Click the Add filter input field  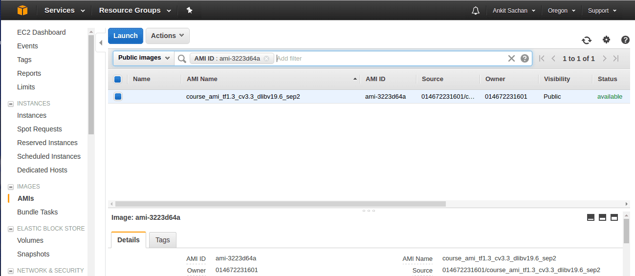[391, 59]
